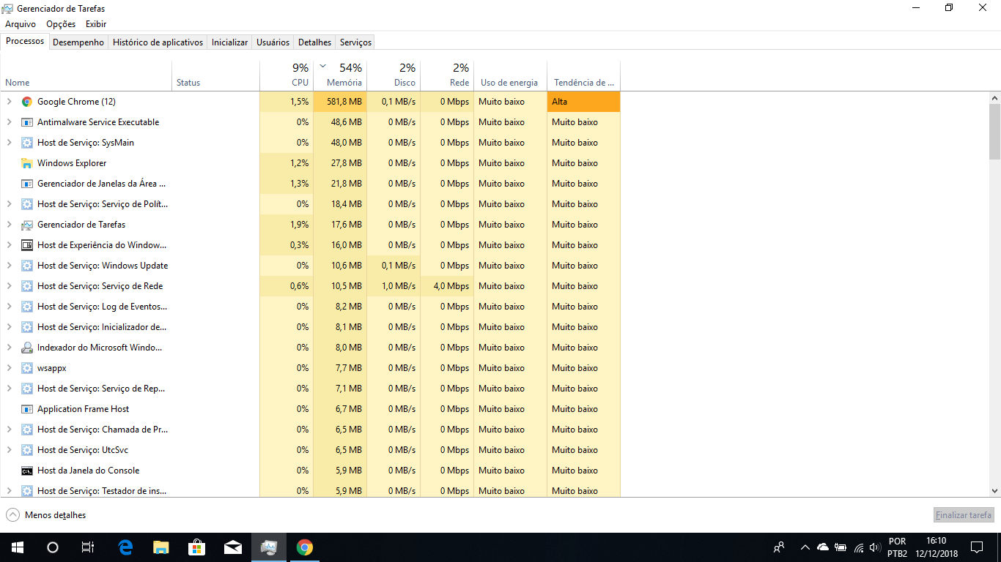Image resolution: width=1001 pixels, height=562 pixels.
Task: Click the wsappx process icon
Action: point(27,368)
